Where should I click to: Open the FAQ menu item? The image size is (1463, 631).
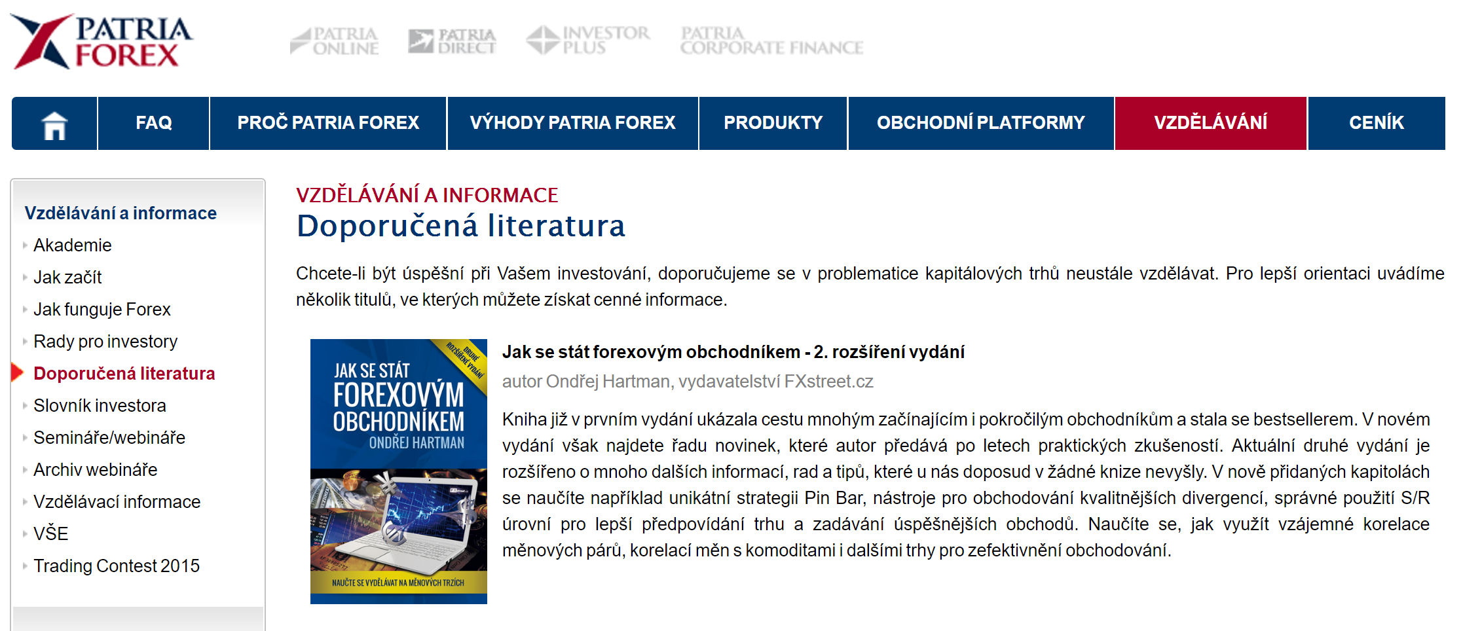[x=154, y=123]
